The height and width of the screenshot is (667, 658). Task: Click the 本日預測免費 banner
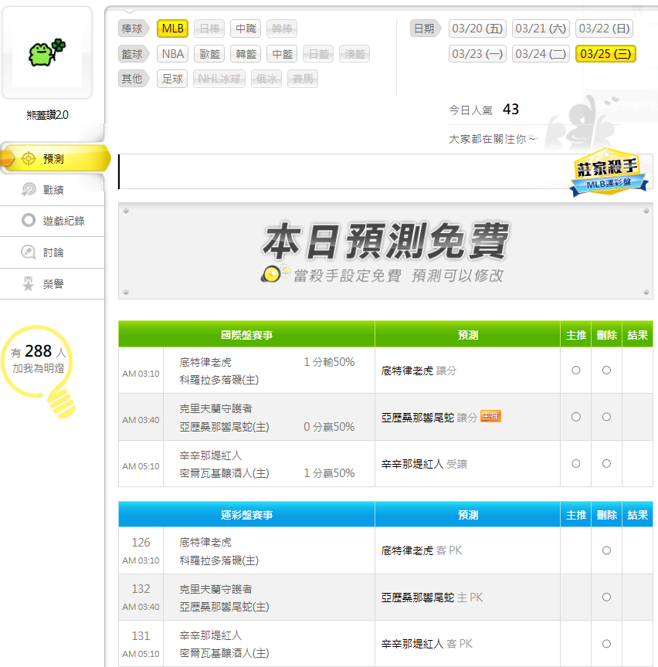[x=385, y=252]
